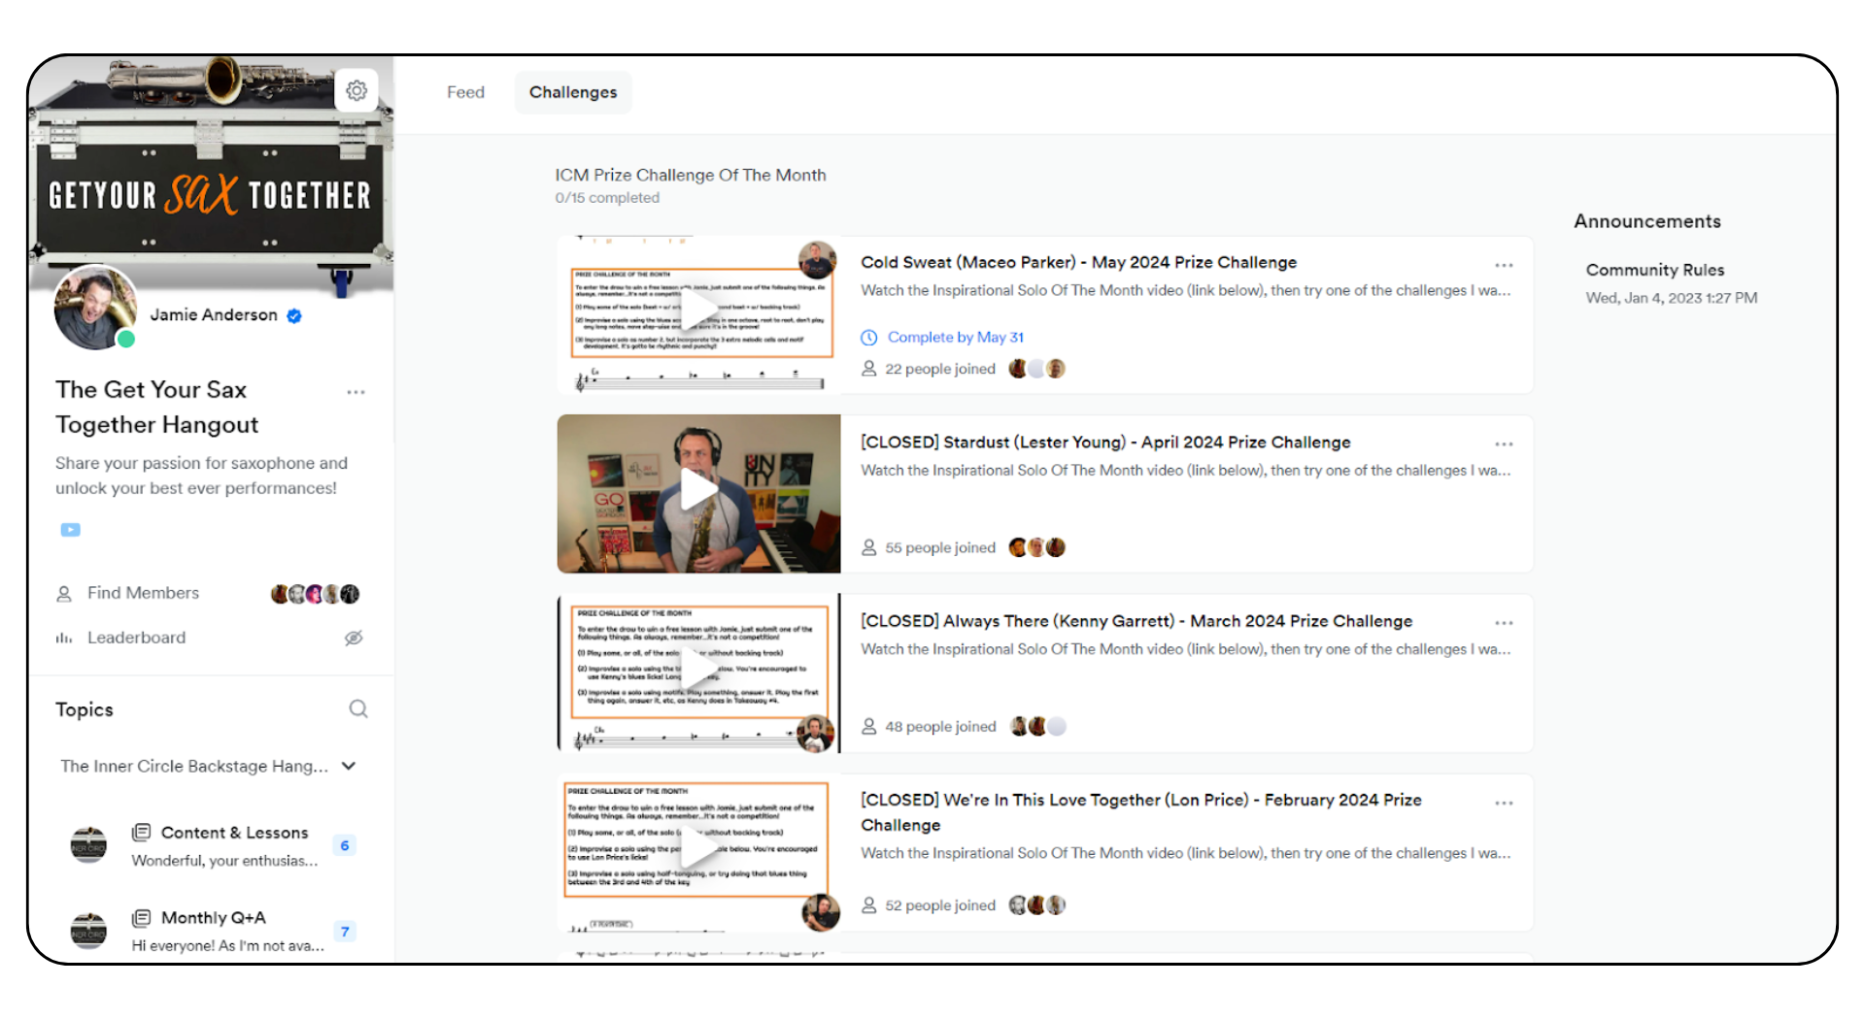Screen dimensions: 1865x1019
Task: Click the '0/15 completed' progress text
Action: coord(607,198)
